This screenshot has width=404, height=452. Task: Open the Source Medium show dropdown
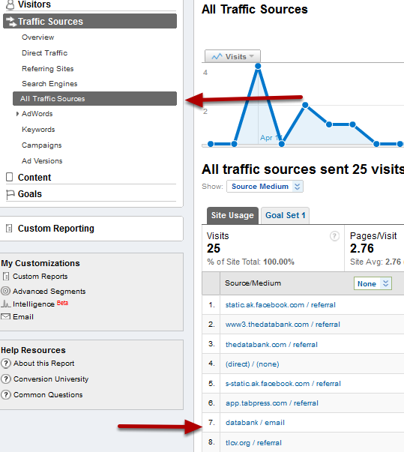(x=265, y=187)
